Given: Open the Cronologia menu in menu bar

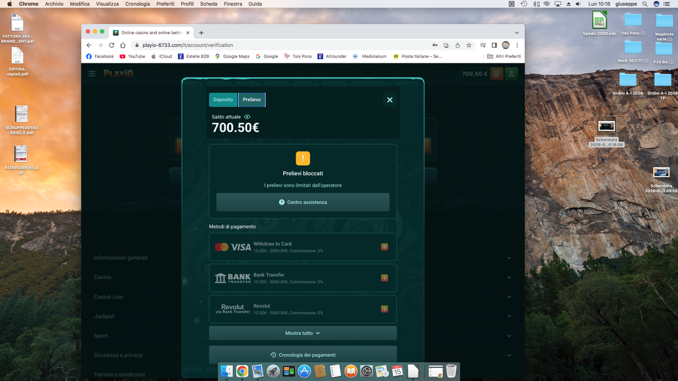Looking at the screenshot, I should point(137,4).
